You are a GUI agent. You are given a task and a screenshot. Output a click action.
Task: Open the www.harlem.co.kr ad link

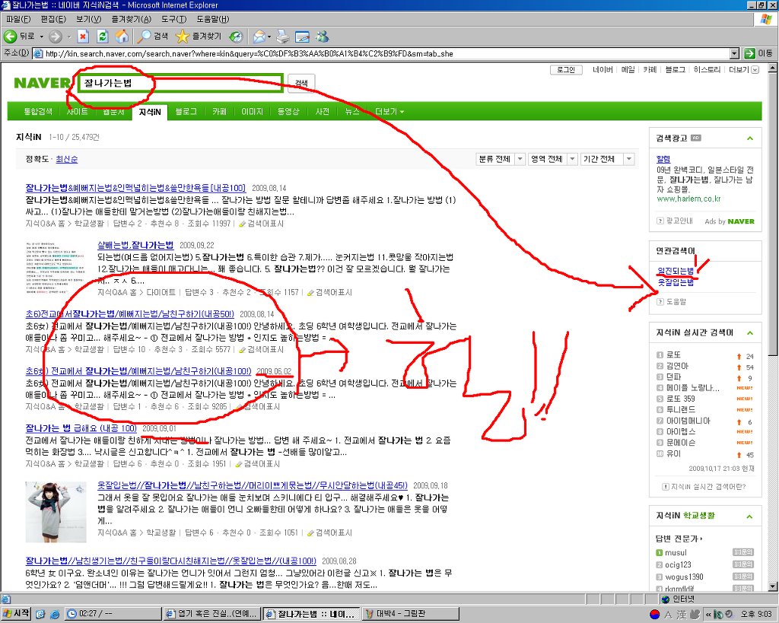point(688,199)
